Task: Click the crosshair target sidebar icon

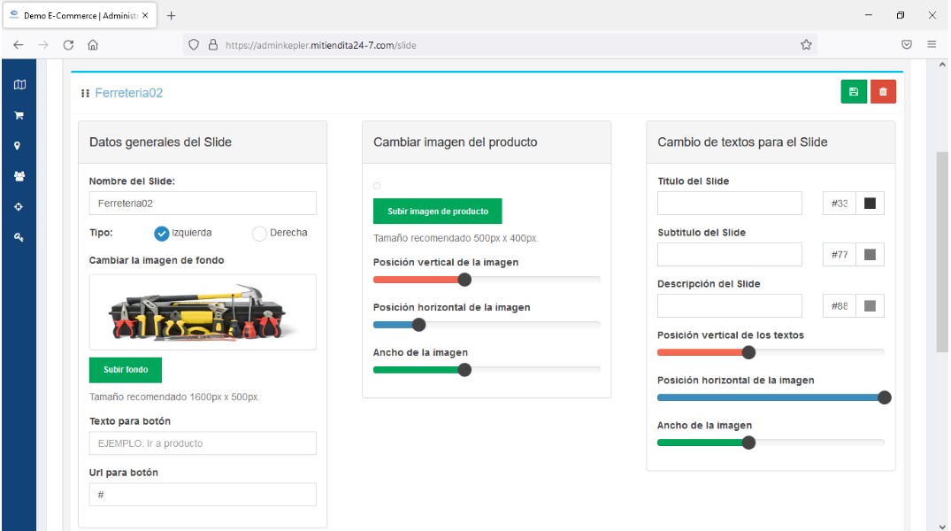Action: pos(19,206)
